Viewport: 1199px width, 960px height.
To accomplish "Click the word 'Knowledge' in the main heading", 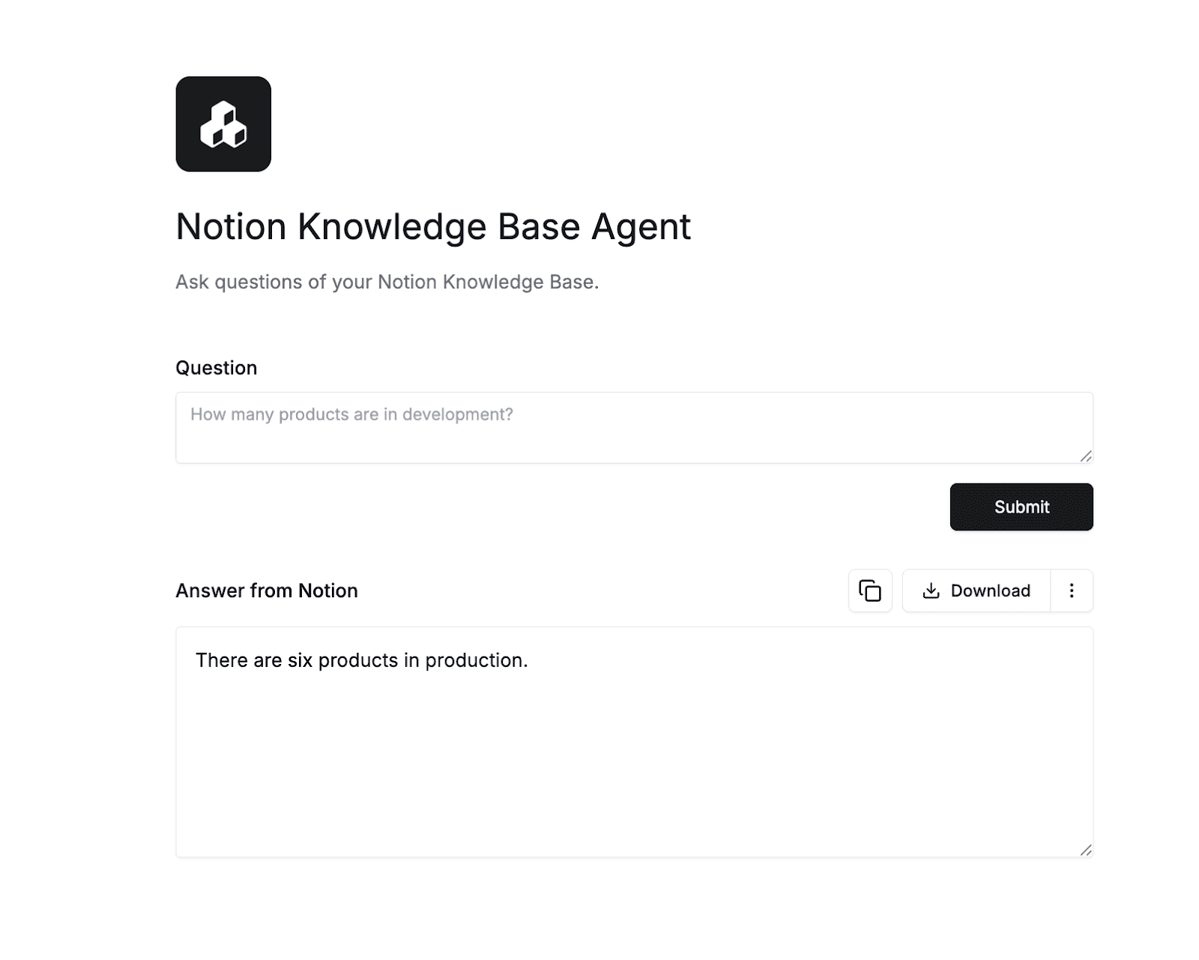I will coord(392,226).
